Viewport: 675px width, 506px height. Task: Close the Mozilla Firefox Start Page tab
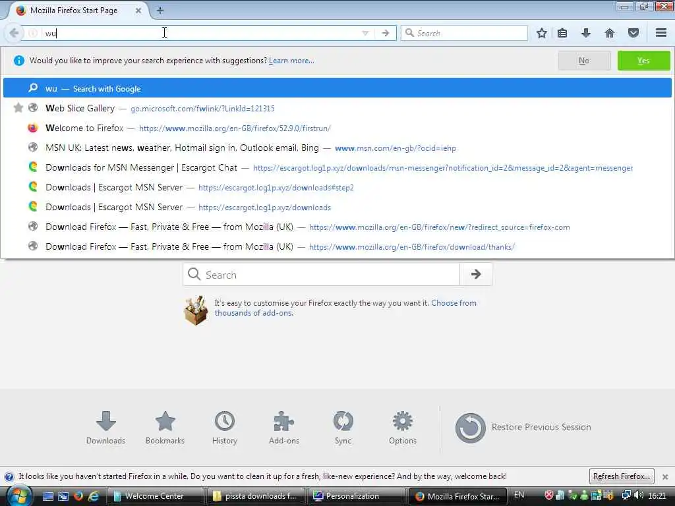click(x=138, y=11)
